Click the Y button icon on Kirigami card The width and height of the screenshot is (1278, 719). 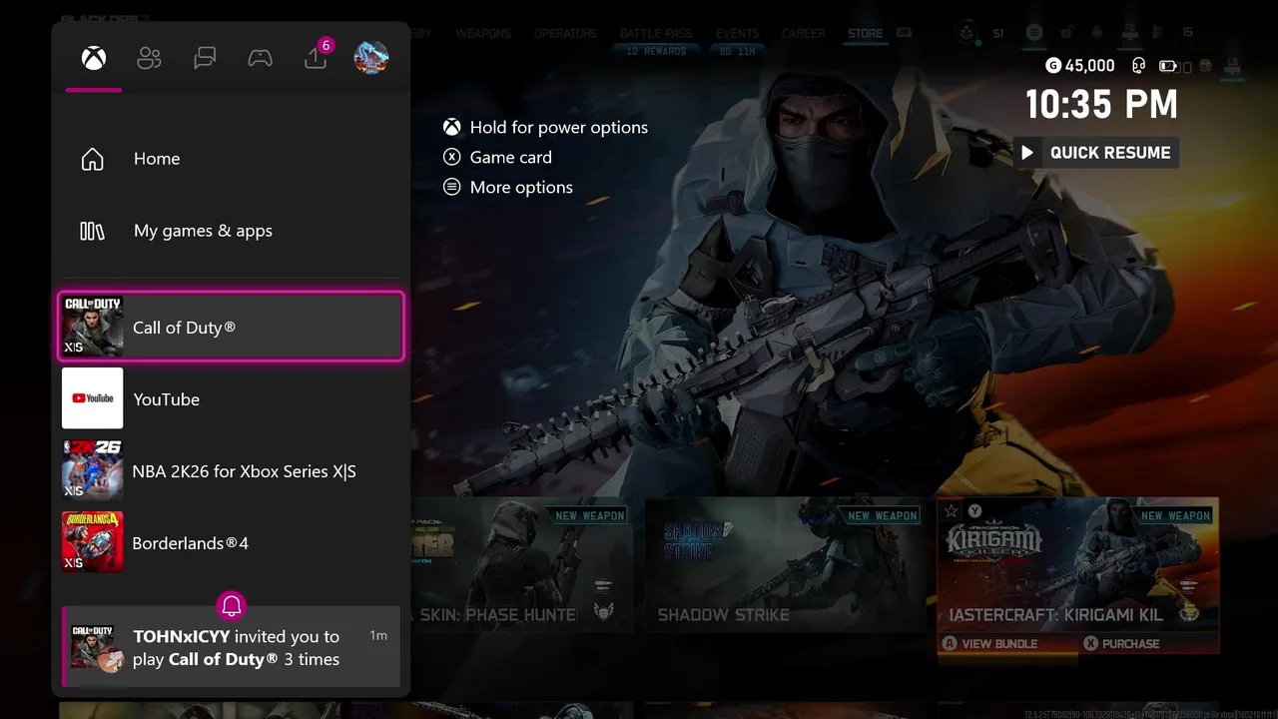coord(975,510)
